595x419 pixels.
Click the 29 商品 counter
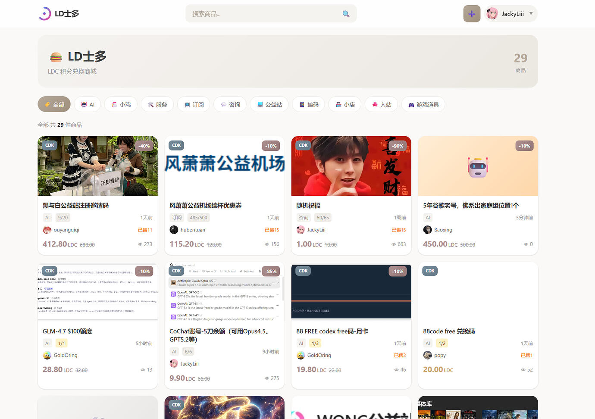(520, 63)
